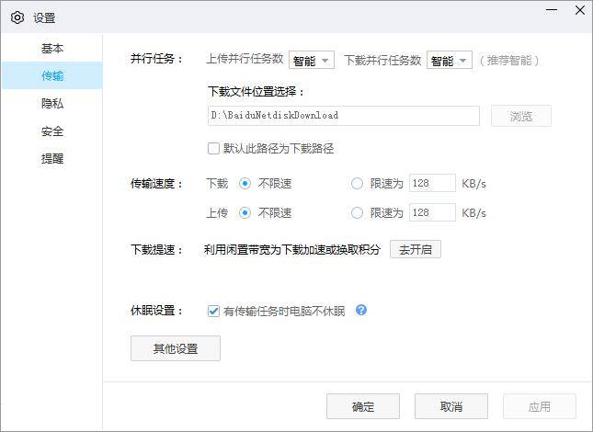
Task: Click the settings gear icon in title bar
Action: point(17,17)
